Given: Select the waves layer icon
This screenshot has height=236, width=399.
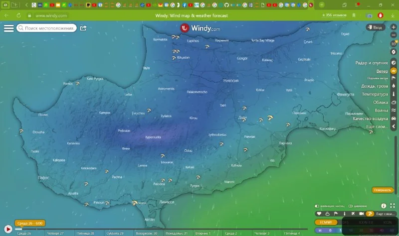Looking at the screenshot, I should click(x=394, y=110).
